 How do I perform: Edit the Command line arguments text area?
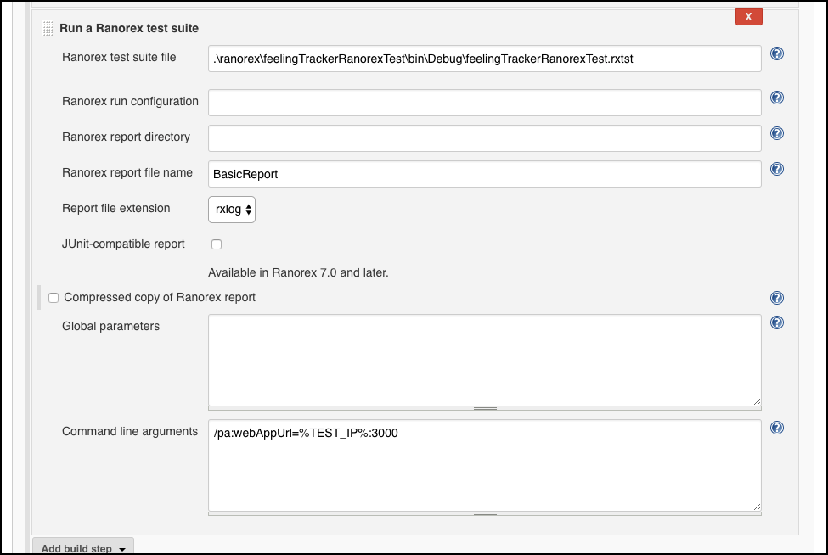(x=485, y=465)
